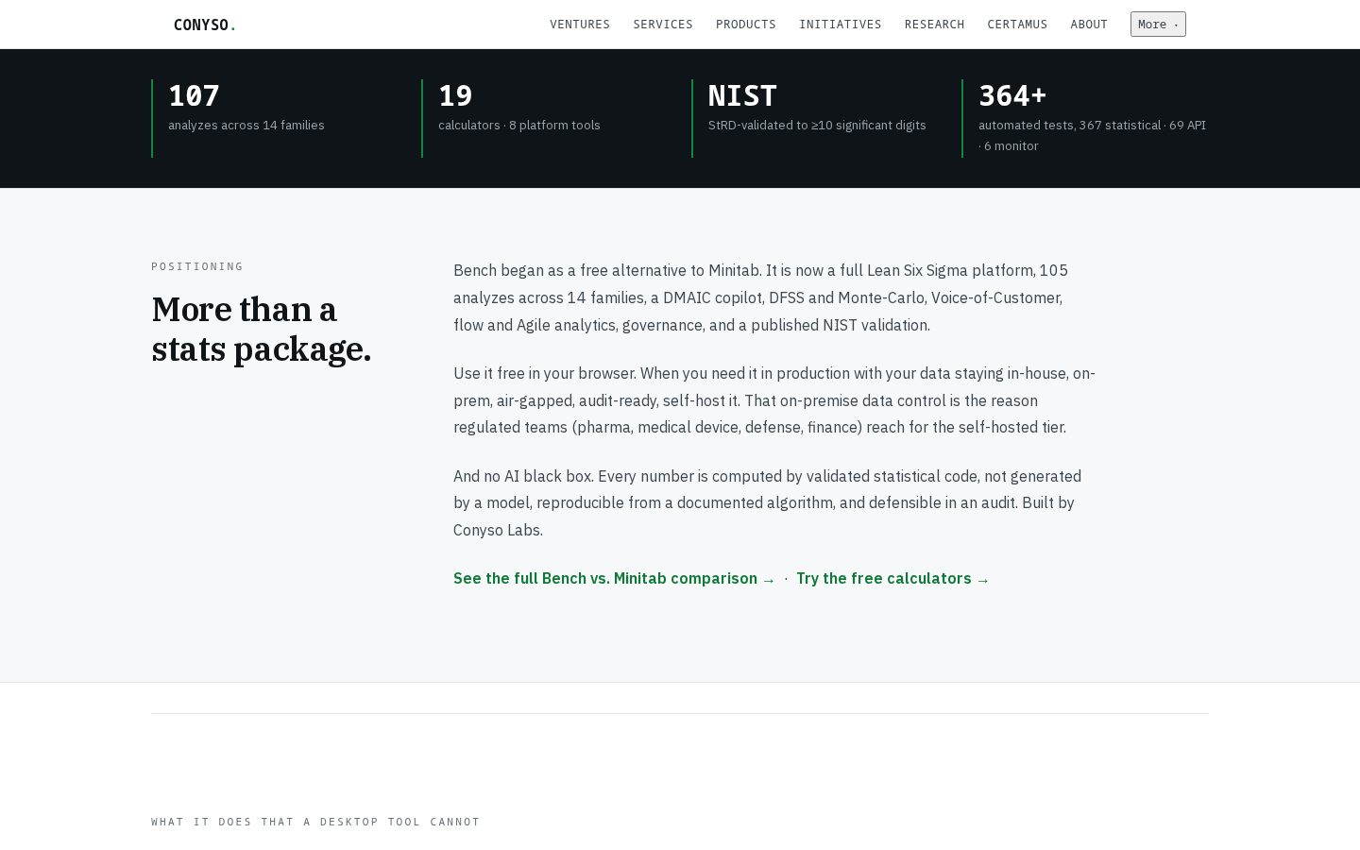Click the 'analyzes across 14 families' caption
Screen dimensions: 1360x850
[x=246, y=126]
